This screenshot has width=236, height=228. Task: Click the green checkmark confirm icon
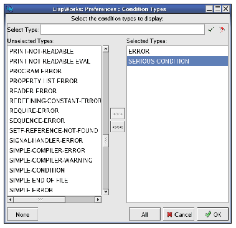coord(211,30)
